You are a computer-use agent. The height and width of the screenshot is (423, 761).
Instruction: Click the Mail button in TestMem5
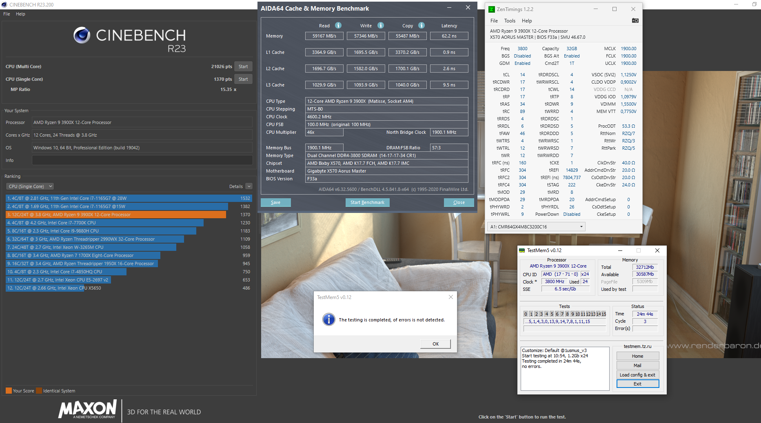(x=638, y=365)
